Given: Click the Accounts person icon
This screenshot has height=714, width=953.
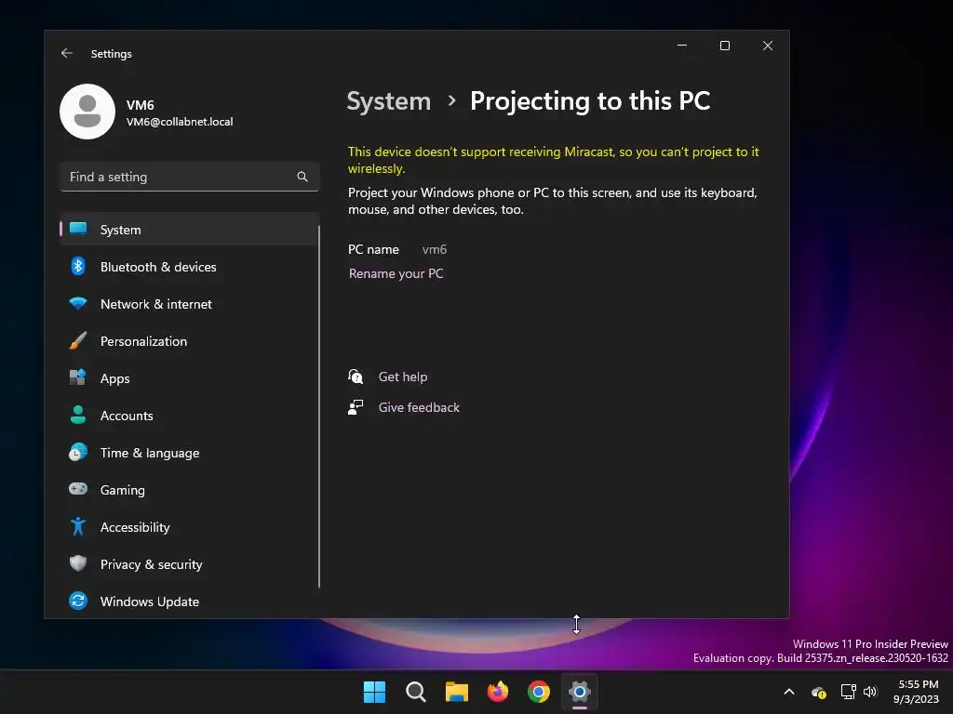Looking at the screenshot, I should click(x=78, y=415).
